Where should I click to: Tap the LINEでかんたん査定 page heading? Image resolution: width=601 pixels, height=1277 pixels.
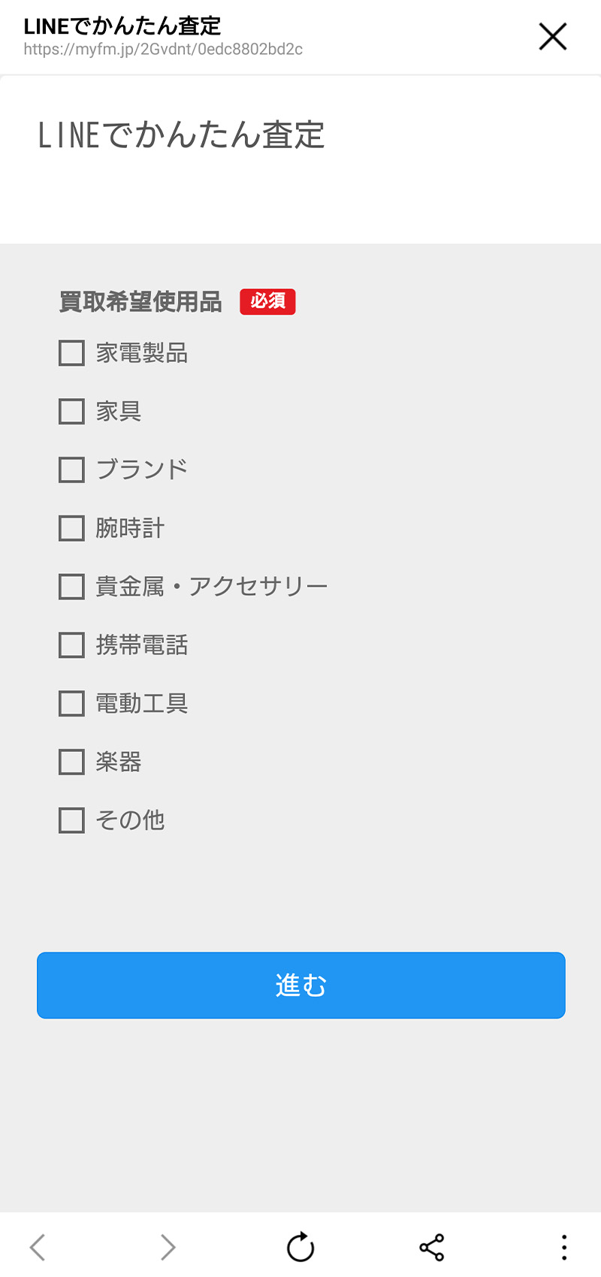(x=181, y=136)
